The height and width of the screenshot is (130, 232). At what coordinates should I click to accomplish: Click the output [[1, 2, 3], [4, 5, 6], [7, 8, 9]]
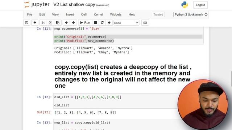(x=85, y=112)
